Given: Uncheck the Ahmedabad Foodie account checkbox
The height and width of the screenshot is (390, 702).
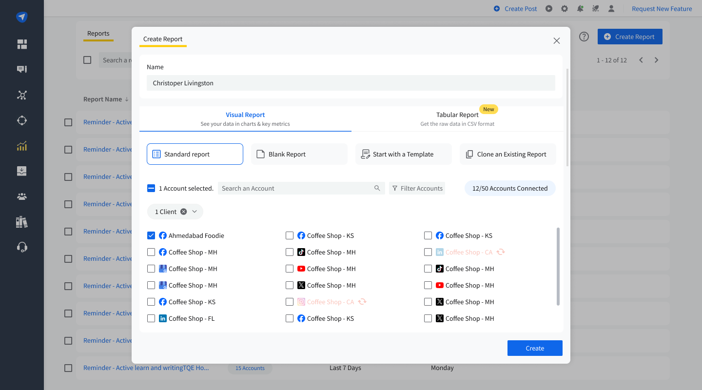Looking at the screenshot, I should 151,235.
